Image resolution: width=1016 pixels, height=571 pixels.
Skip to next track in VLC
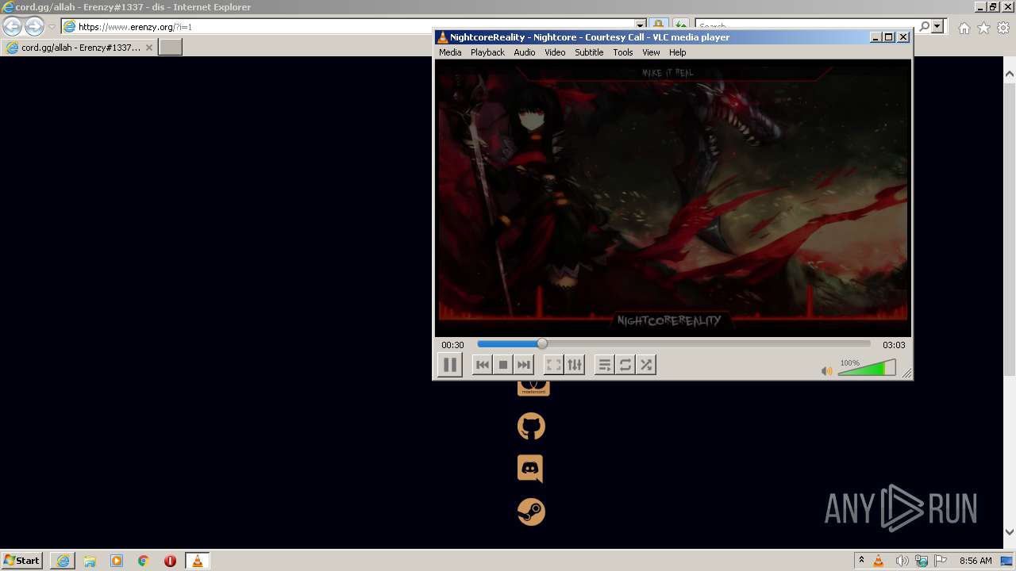click(x=523, y=365)
